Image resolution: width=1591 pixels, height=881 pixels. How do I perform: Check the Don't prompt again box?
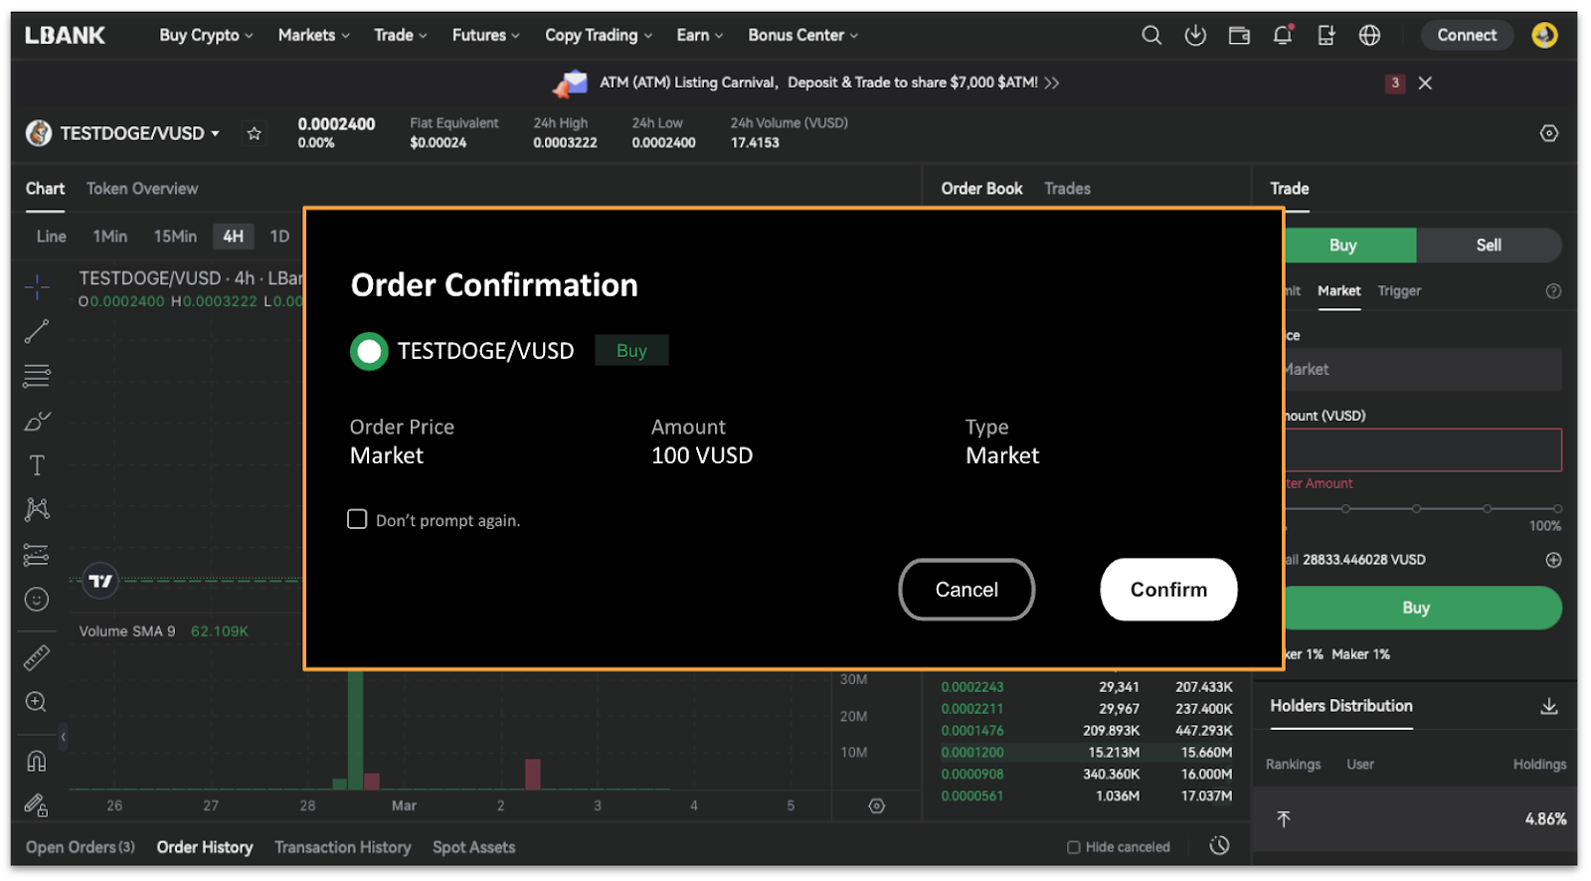pos(357,519)
